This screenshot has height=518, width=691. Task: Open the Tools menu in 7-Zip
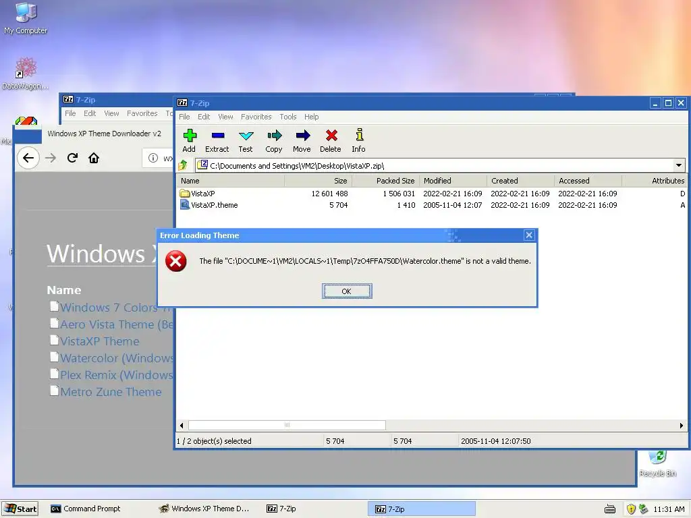click(287, 117)
